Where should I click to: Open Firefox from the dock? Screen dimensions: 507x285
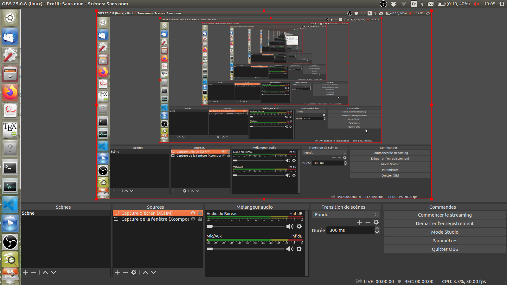point(10,92)
